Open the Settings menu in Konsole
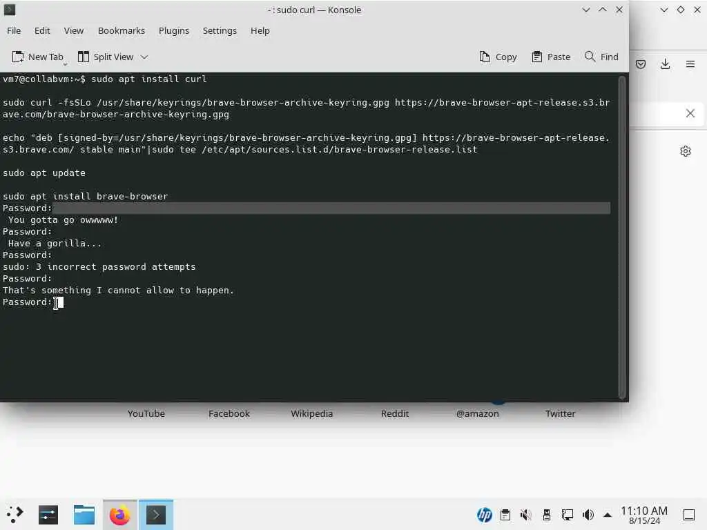The height and width of the screenshot is (530, 707). pos(220,30)
